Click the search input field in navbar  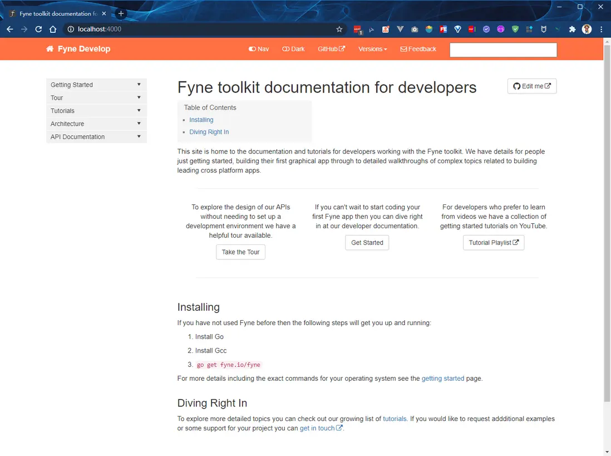pyautogui.click(x=503, y=50)
